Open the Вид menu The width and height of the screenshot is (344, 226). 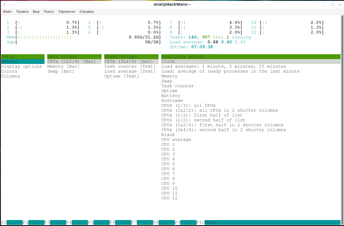coord(36,12)
